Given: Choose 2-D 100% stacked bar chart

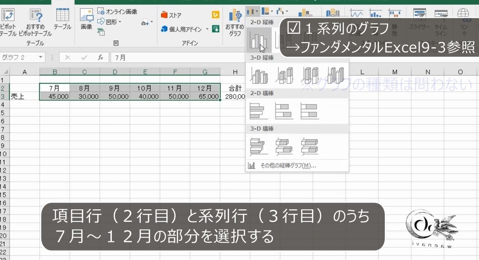Looking at the screenshot, I should (x=310, y=110).
